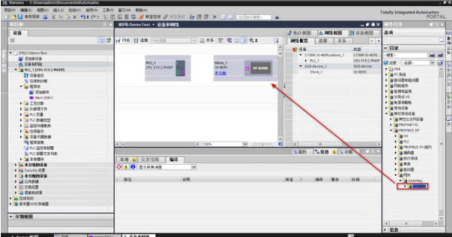Click the Undo arrow icon
Screen dimensions: 452x237
pos(83,17)
